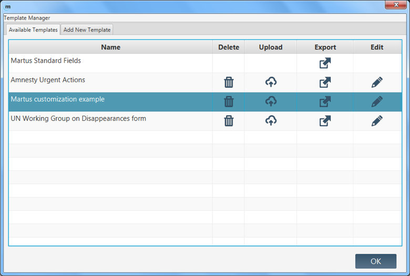Click the Delete column header

pyautogui.click(x=229, y=47)
